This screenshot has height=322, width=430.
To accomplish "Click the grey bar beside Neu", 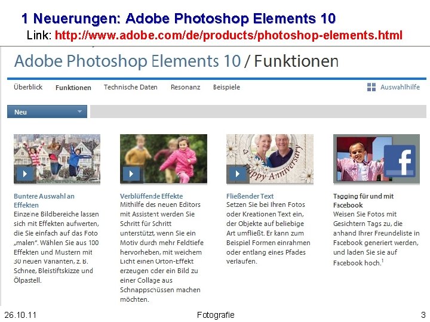I will tap(258, 112).
